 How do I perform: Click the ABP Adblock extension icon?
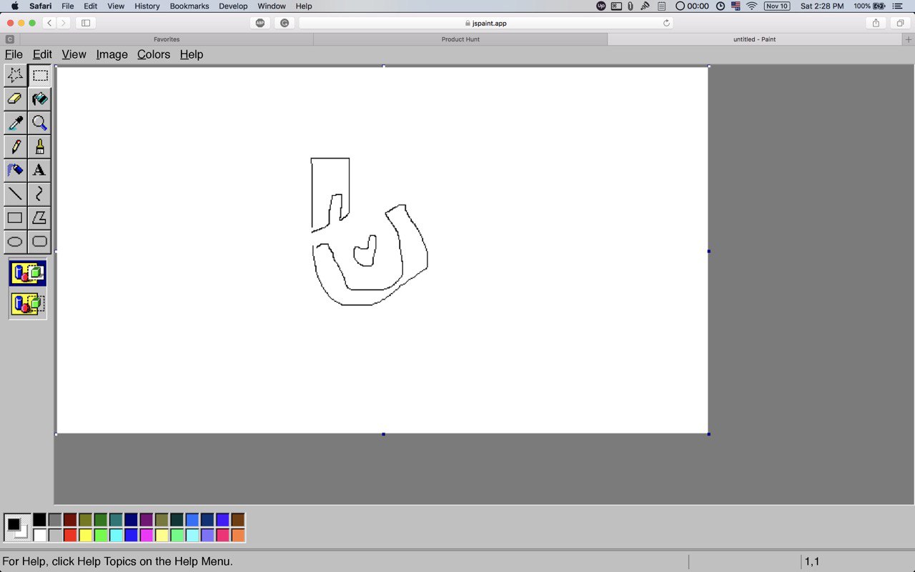(260, 23)
